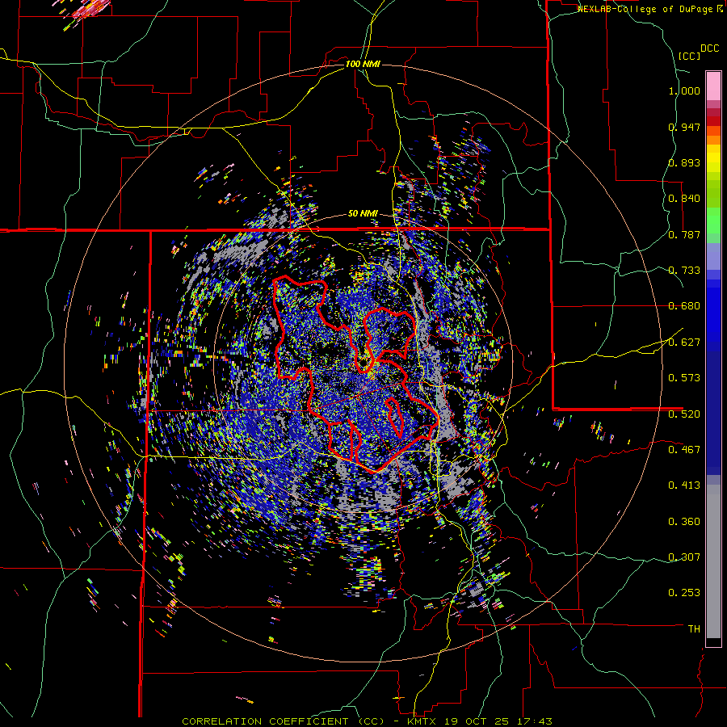Select the 0.520 scale value

click(684, 414)
